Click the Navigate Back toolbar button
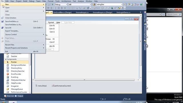The height and width of the screenshot is (103, 183). tap(97, 8)
